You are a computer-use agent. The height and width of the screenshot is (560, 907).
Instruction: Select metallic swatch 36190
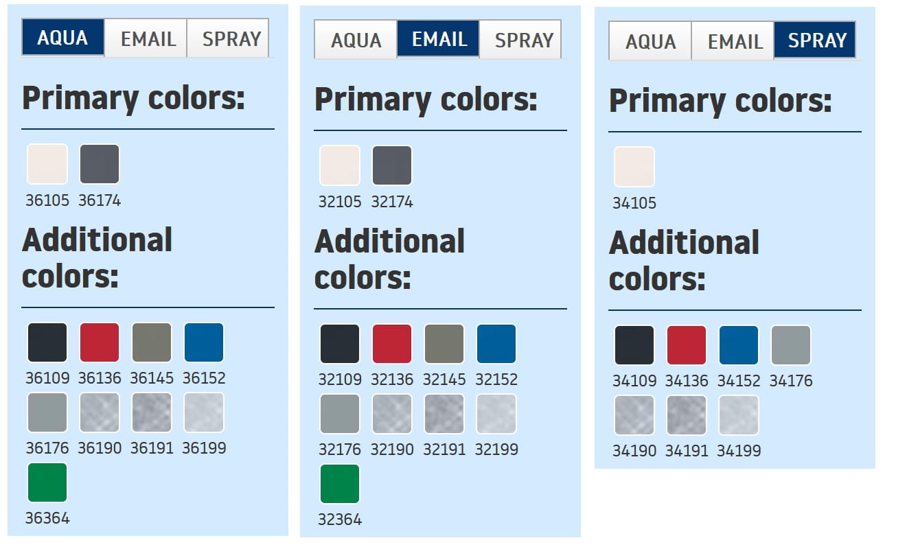pos(100,412)
